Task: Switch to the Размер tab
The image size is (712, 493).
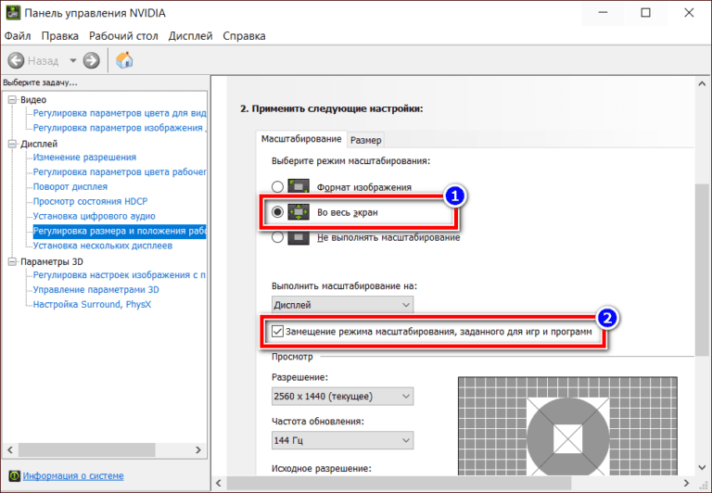Action: pos(365,140)
